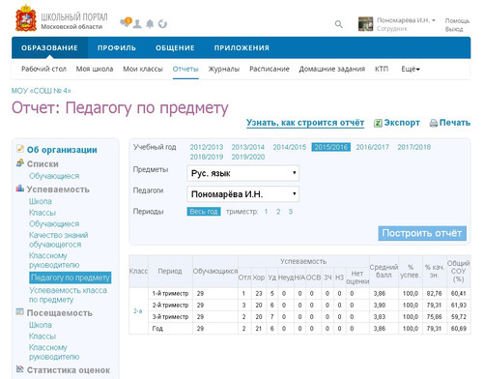Open the Педагоги dropdown with Пономарёва И.Н.

tap(242, 194)
